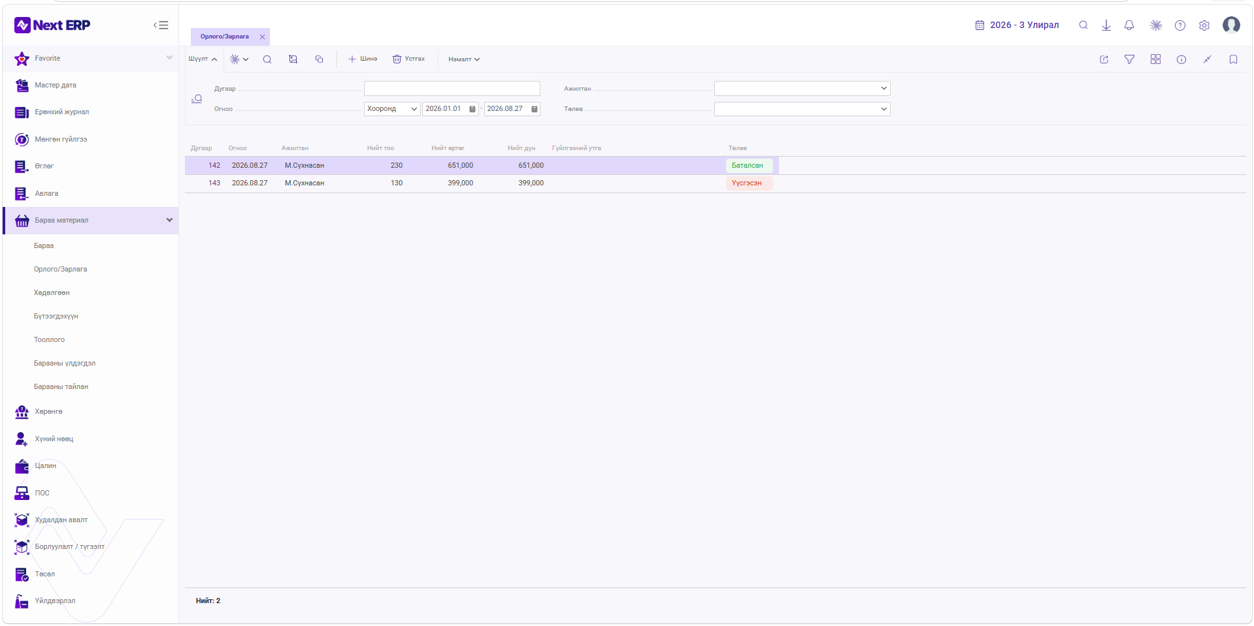This screenshot has height=626, width=1254.
Task: Click the download arrow icon in header
Action: (1106, 25)
